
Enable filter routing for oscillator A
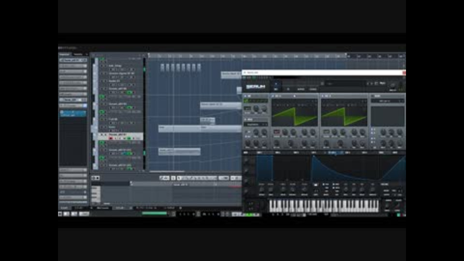pos(372,130)
